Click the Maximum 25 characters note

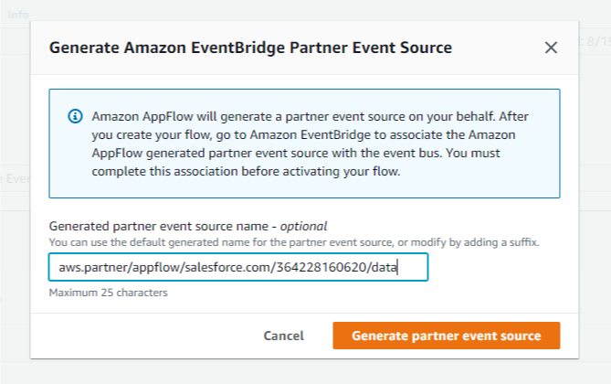pos(108,293)
